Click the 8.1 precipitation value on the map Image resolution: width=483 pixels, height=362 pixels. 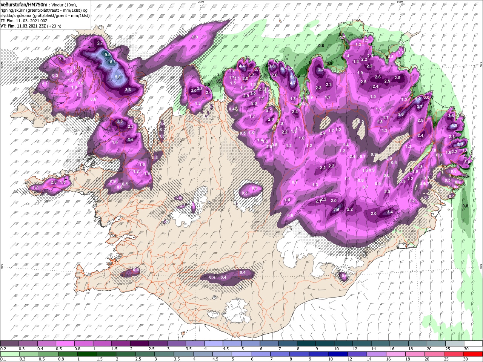[112, 62]
